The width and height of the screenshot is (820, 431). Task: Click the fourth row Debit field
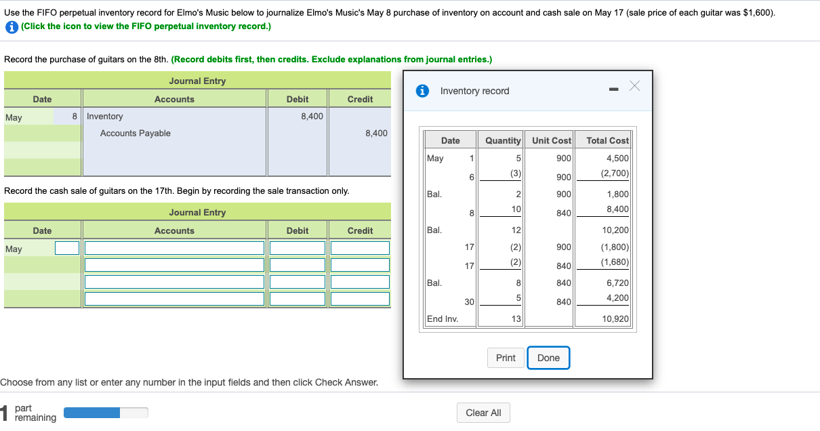click(297, 299)
